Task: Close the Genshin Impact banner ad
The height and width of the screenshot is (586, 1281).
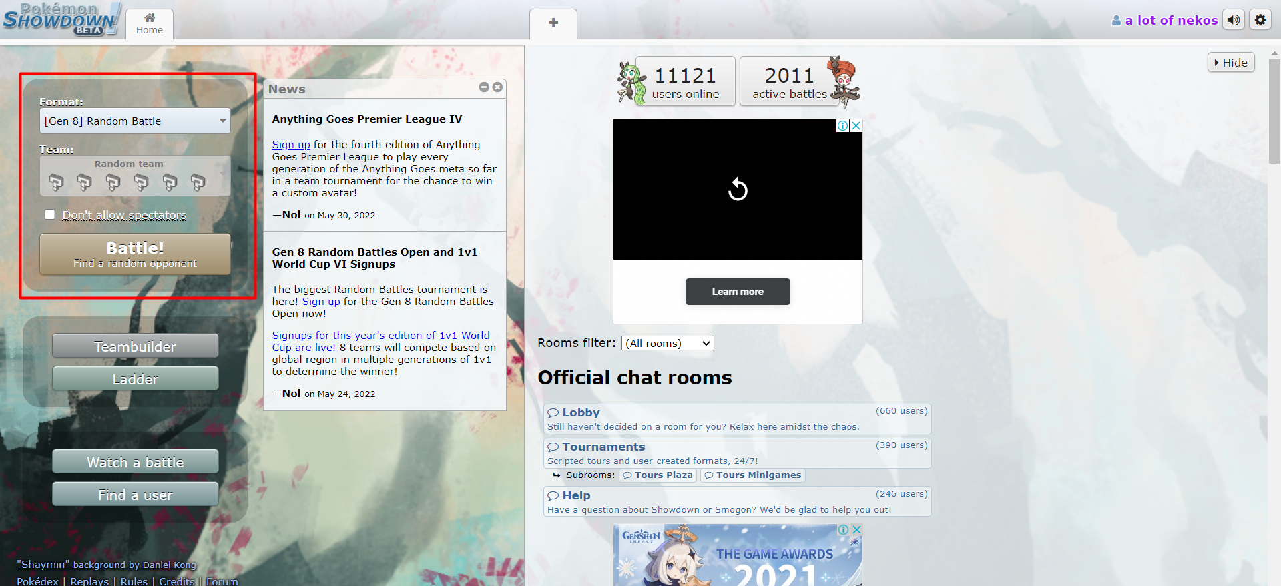Action: pyautogui.click(x=856, y=529)
